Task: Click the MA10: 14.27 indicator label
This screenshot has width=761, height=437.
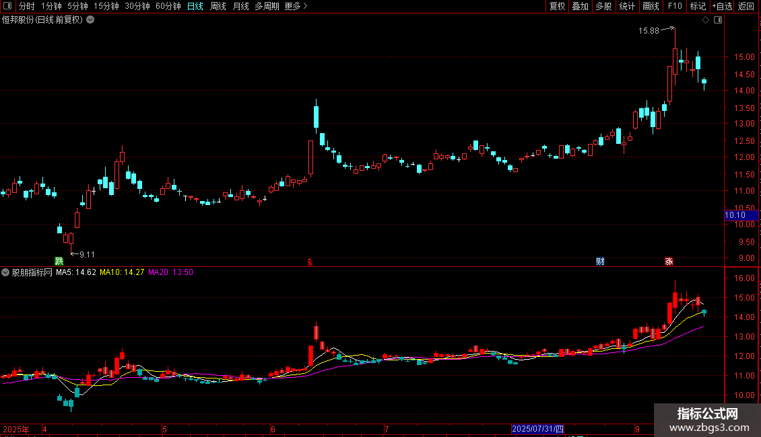Action: point(122,272)
